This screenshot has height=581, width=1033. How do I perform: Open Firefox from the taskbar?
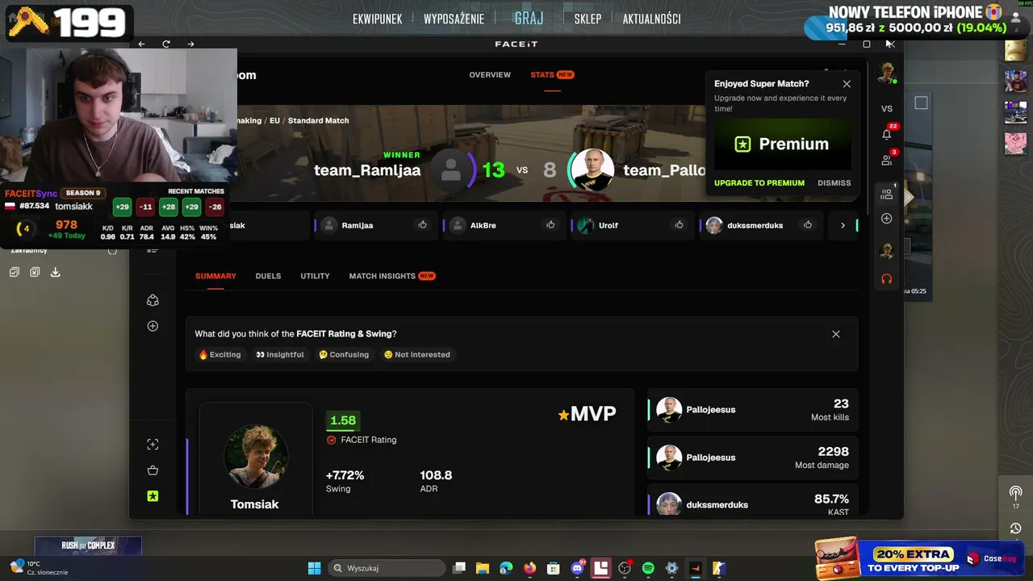click(x=529, y=568)
